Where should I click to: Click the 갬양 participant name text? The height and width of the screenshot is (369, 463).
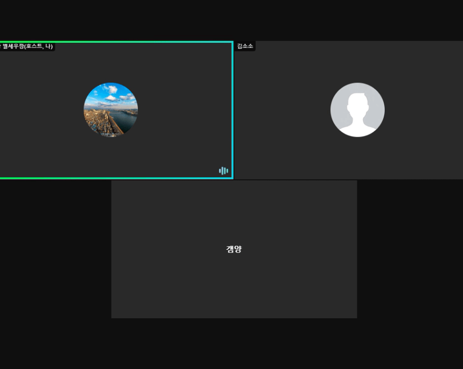(x=234, y=249)
